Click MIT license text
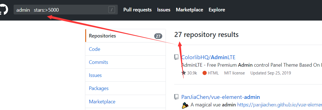 point(234,73)
